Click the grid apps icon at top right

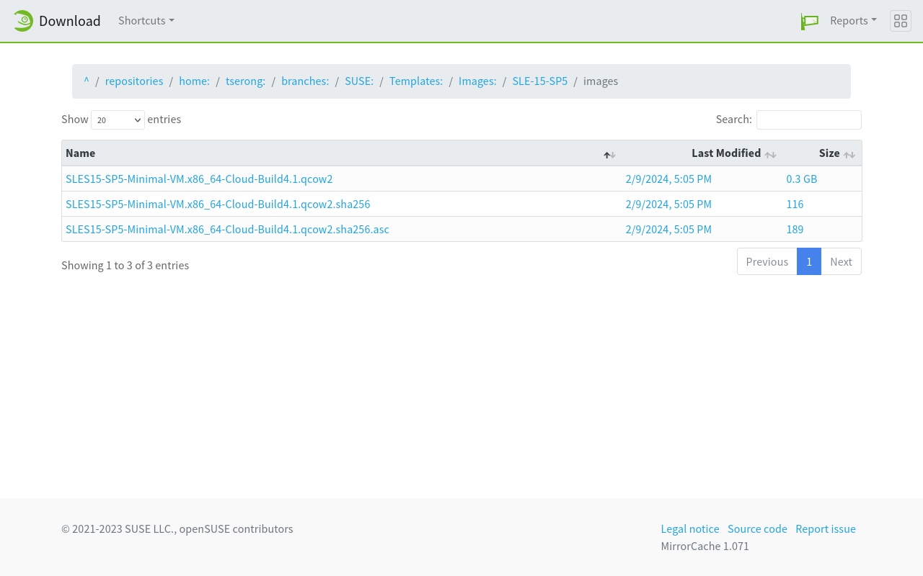(x=900, y=20)
